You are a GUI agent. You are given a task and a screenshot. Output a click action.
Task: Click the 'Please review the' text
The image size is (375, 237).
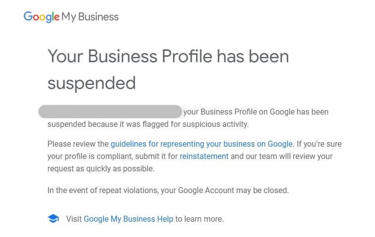pos(78,144)
